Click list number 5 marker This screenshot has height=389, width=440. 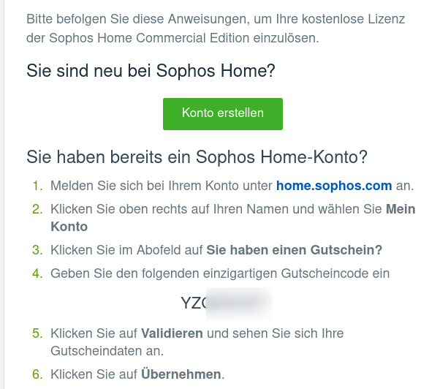pyautogui.click(x=37, y=333)
